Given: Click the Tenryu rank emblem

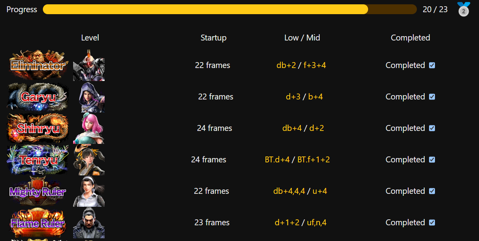Looking at the screenshot, I should pos(38,160).
